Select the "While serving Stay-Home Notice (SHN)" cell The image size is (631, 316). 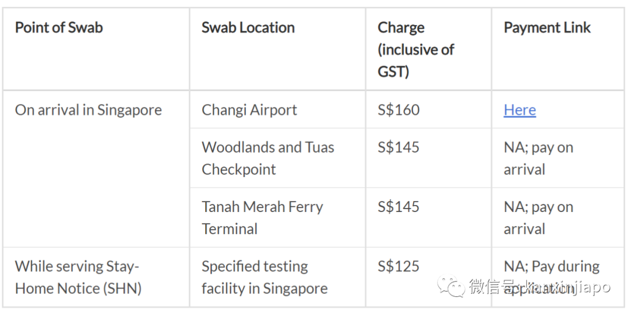coord(78,277)
